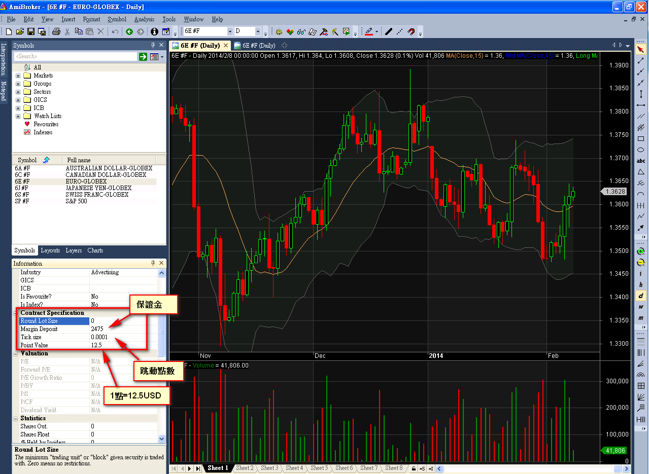The height and width of the screenshot is (474, 649).
Task: Click the green Zoom in magnifier
Action: (641, 251)
